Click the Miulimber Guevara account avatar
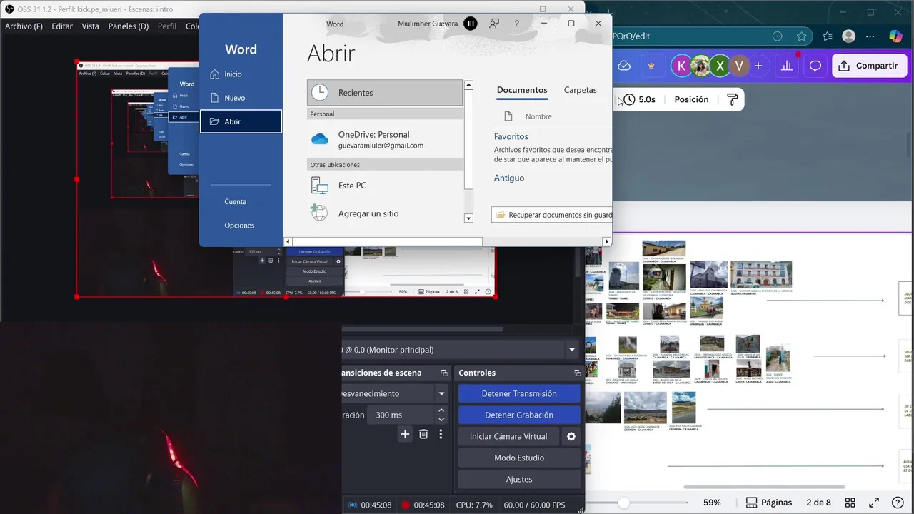This screenshot has width=914, height=514. [x=470, y=24]
